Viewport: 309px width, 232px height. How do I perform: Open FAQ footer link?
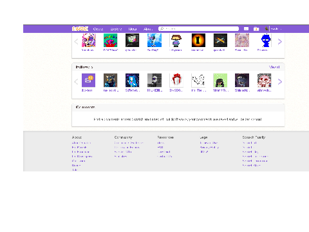[160, 148]
